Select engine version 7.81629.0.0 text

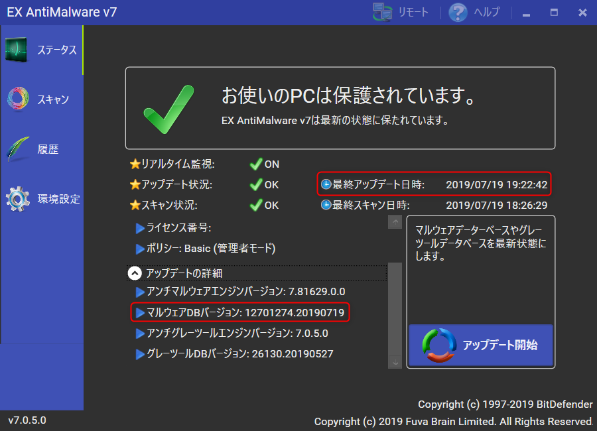tap(316, 292)
